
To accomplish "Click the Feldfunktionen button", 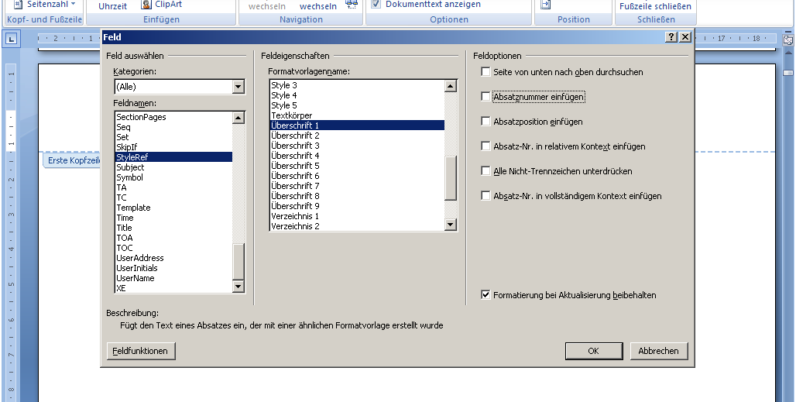I will click(141, 351).
